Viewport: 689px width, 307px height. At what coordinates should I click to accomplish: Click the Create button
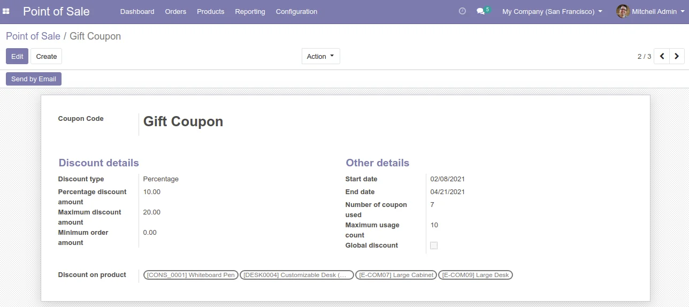pyautogui.click(x=47, y=56)
